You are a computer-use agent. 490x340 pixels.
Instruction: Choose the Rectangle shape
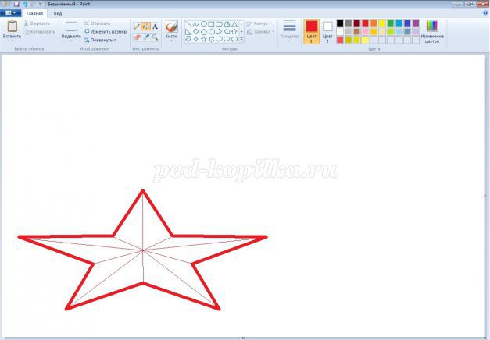211,24
